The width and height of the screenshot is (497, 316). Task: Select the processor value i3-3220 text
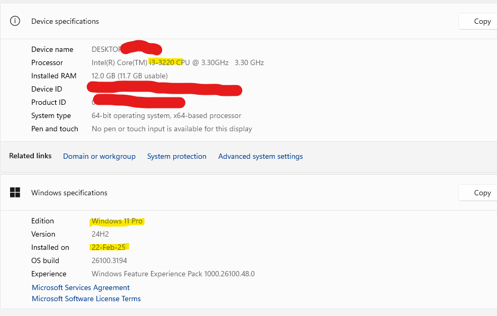[x=162, y=62]
